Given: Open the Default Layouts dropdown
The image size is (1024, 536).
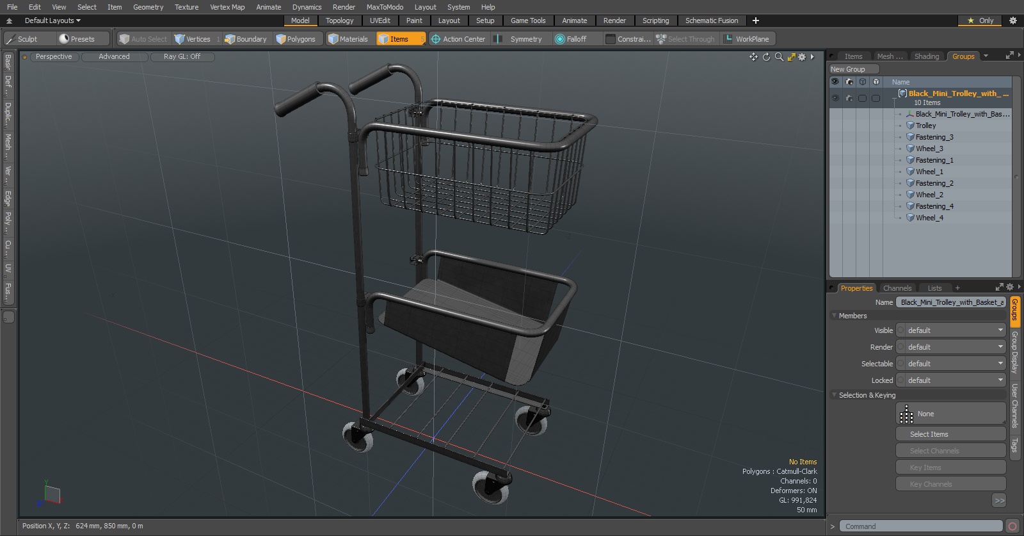Looking at the screenshot, I should pos(52,20).
